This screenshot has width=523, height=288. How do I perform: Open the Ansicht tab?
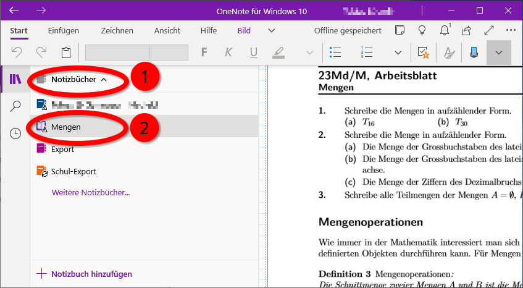(167, 31)
